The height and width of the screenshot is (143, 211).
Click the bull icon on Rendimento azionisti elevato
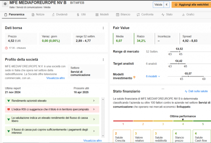(8, 101)
